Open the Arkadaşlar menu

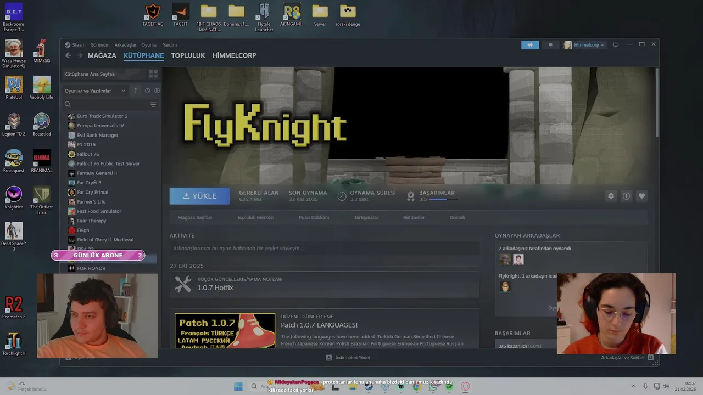pyautogui.click(x=125, y=45)
